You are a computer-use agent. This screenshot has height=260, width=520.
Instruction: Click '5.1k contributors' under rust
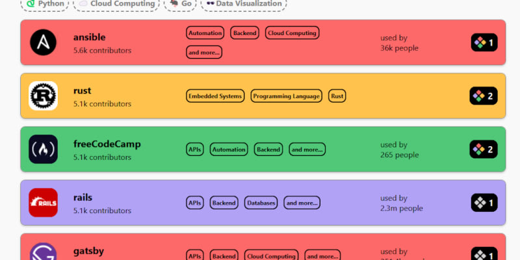click(102, 104)
